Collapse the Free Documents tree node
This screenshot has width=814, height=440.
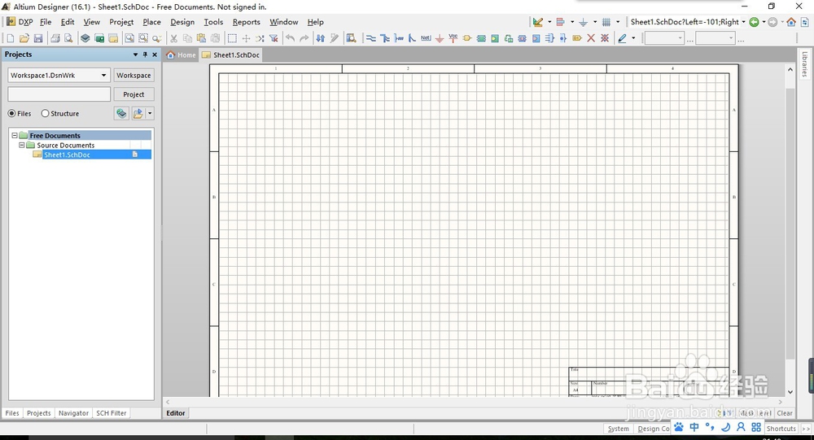click(x=15, y=136)
